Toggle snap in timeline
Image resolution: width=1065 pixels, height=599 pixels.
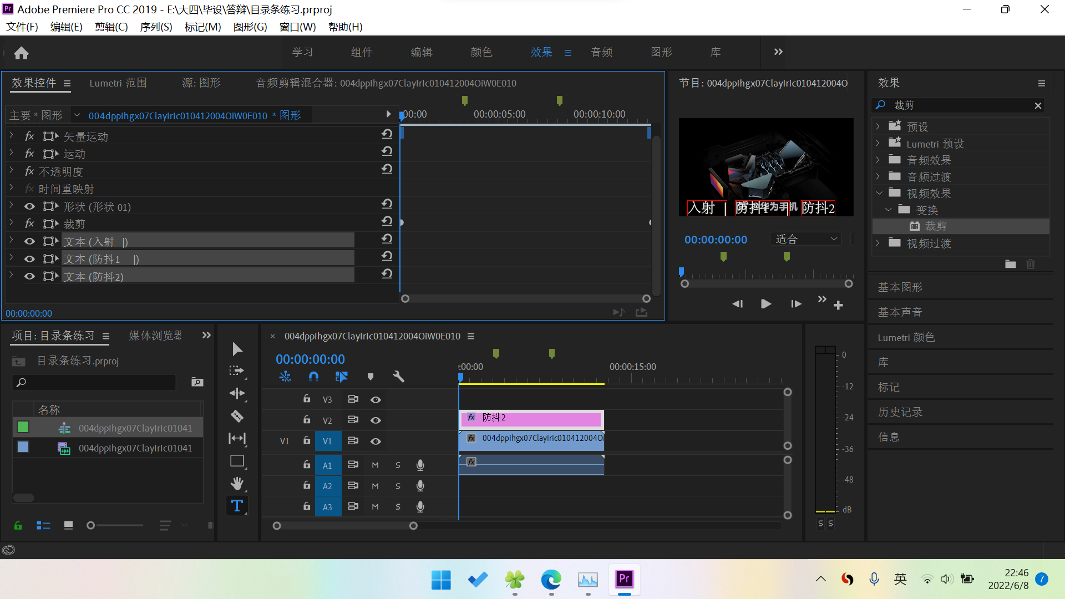pyautogui.click(x=313, y=377)
